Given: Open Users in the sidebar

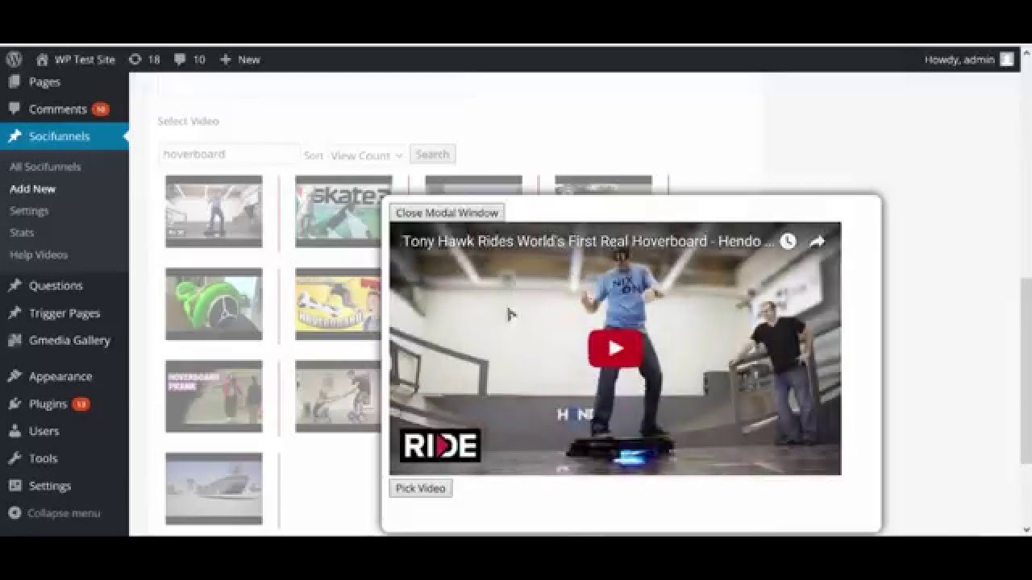Looking at the screenshot, I should pyautogui.click(x=44, y=431).
